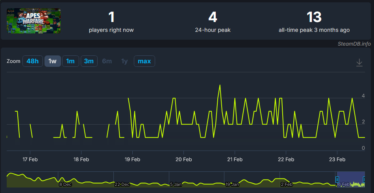374x193 pixels.
Task: Click the '24-hour peak' label
Action: [213, 30]
